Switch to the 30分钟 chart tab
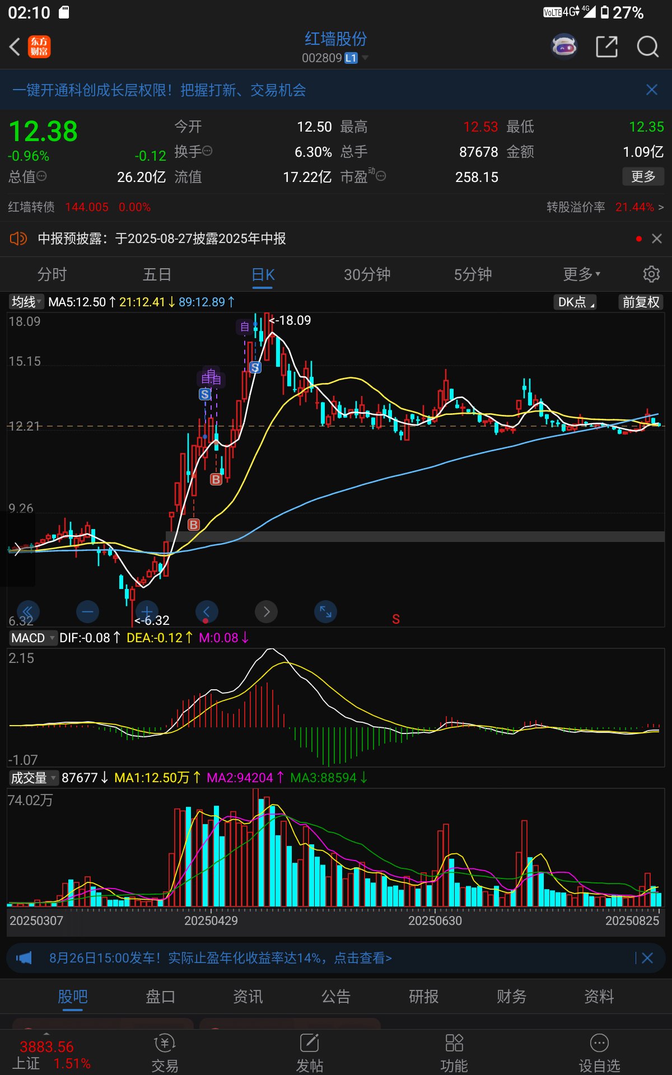672x1075 pixels. coord(367,274)
